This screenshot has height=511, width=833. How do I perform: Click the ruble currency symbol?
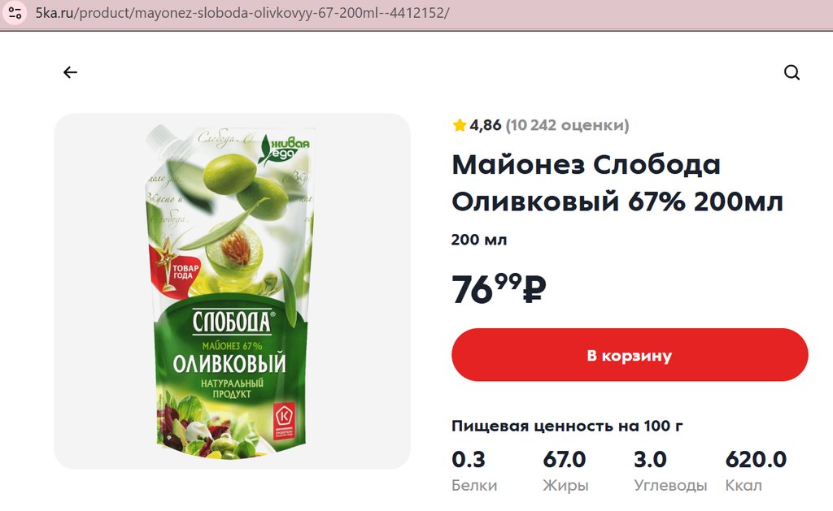coord(534,289)
